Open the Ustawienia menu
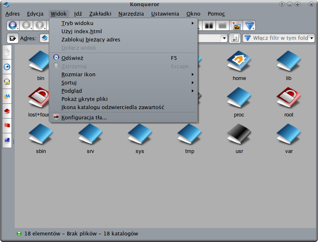Image resolution: width=318 pixels, height=242 pixels. pyautogui.click(x=165, y=14)
